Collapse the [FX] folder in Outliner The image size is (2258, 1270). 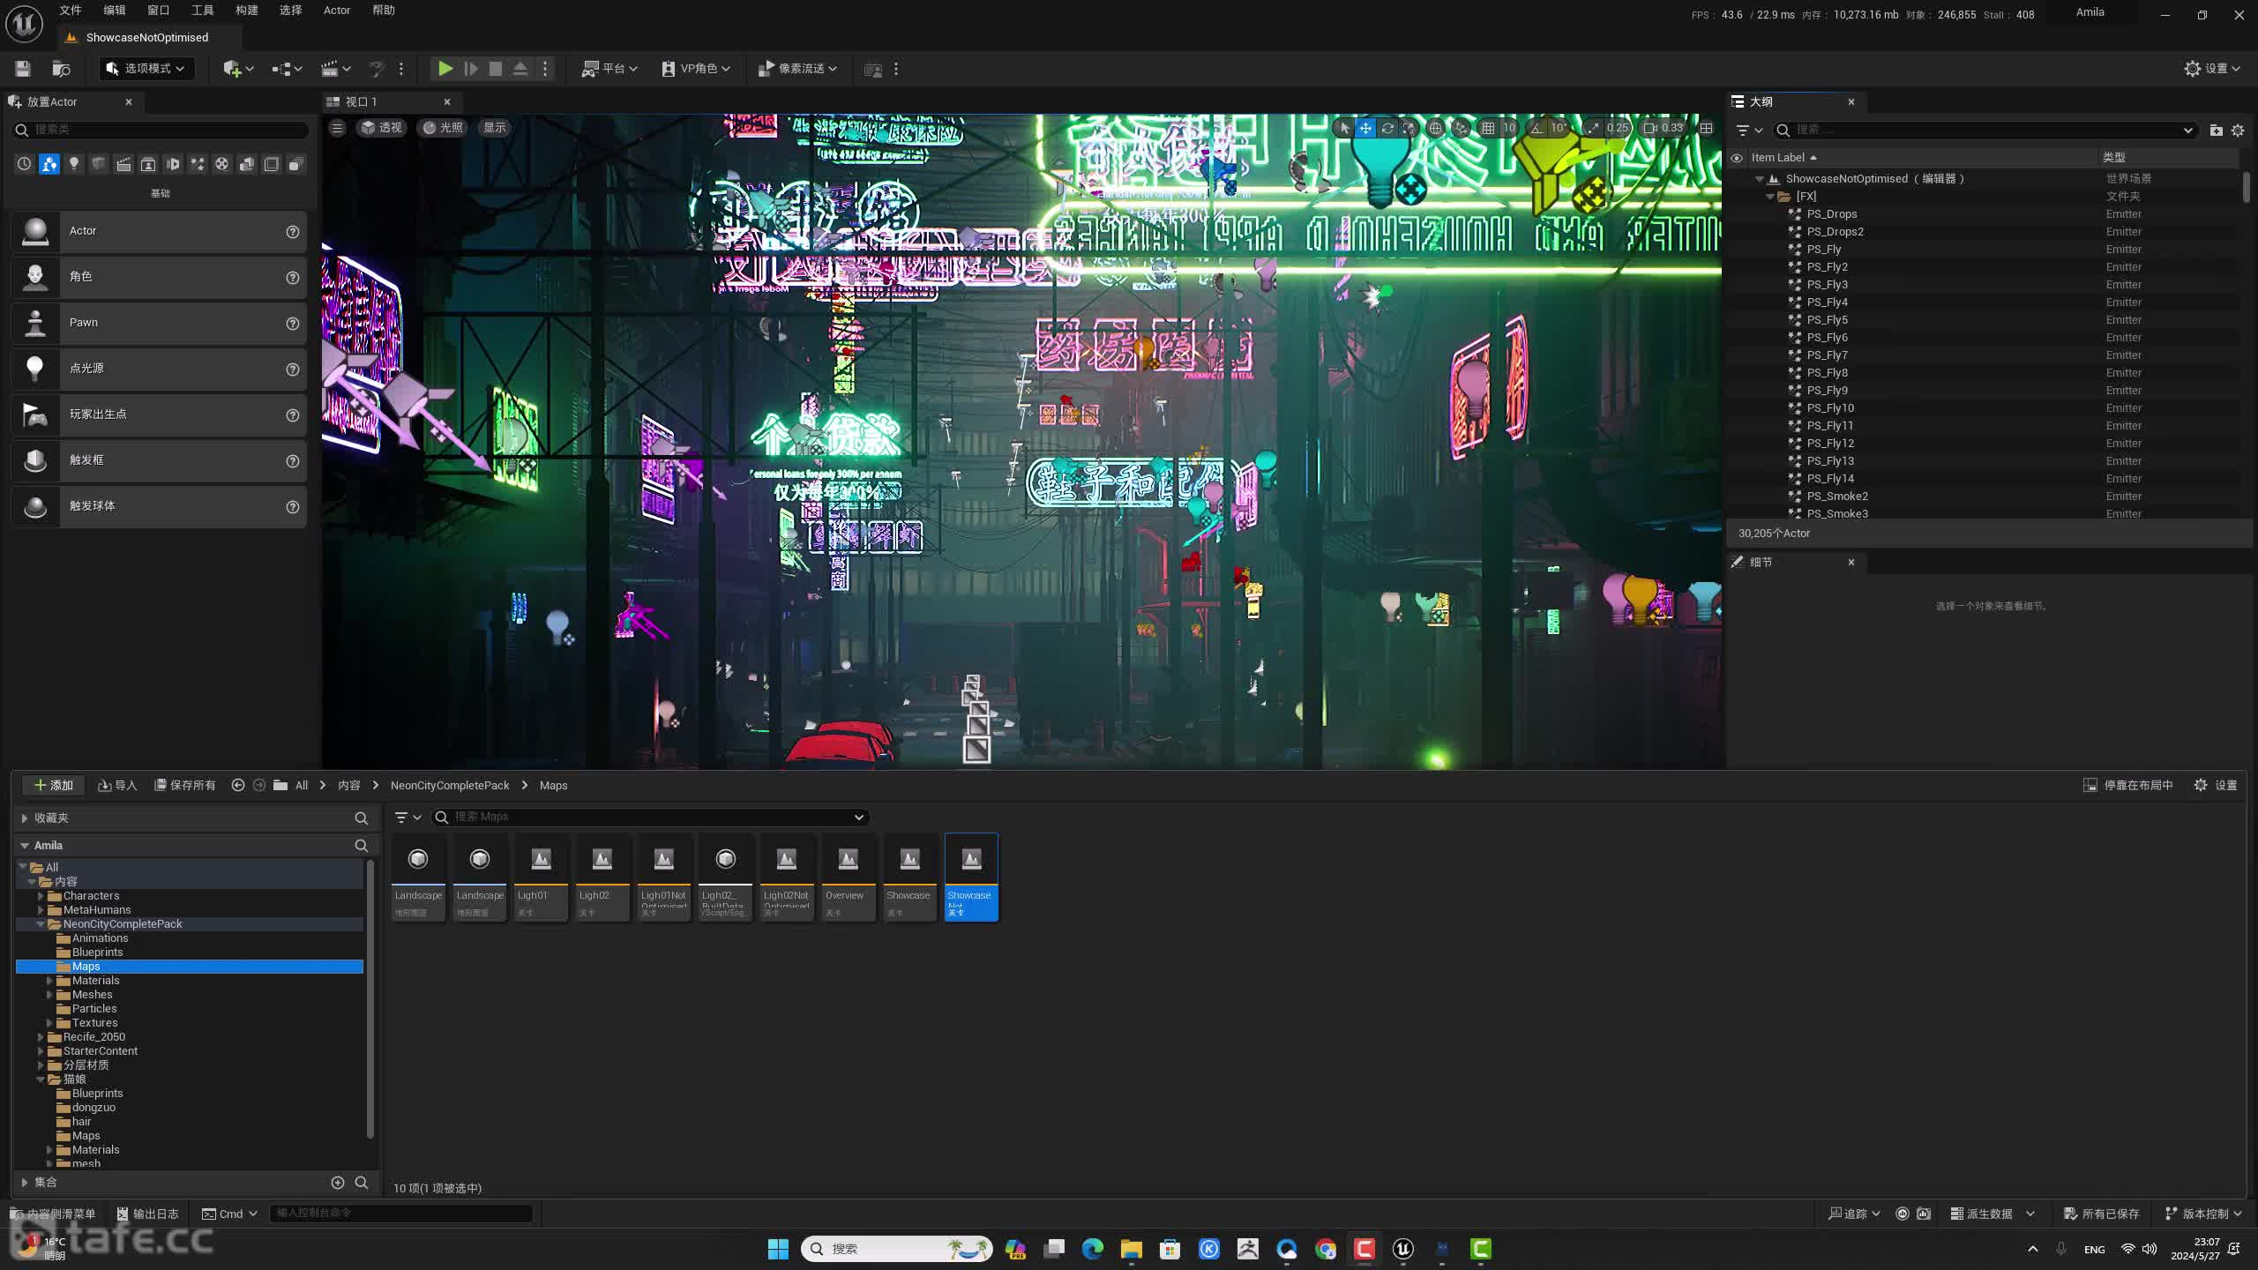pos(1769,197)
